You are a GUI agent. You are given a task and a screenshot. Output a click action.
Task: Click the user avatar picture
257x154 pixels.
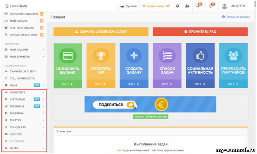tap(224, 6)
